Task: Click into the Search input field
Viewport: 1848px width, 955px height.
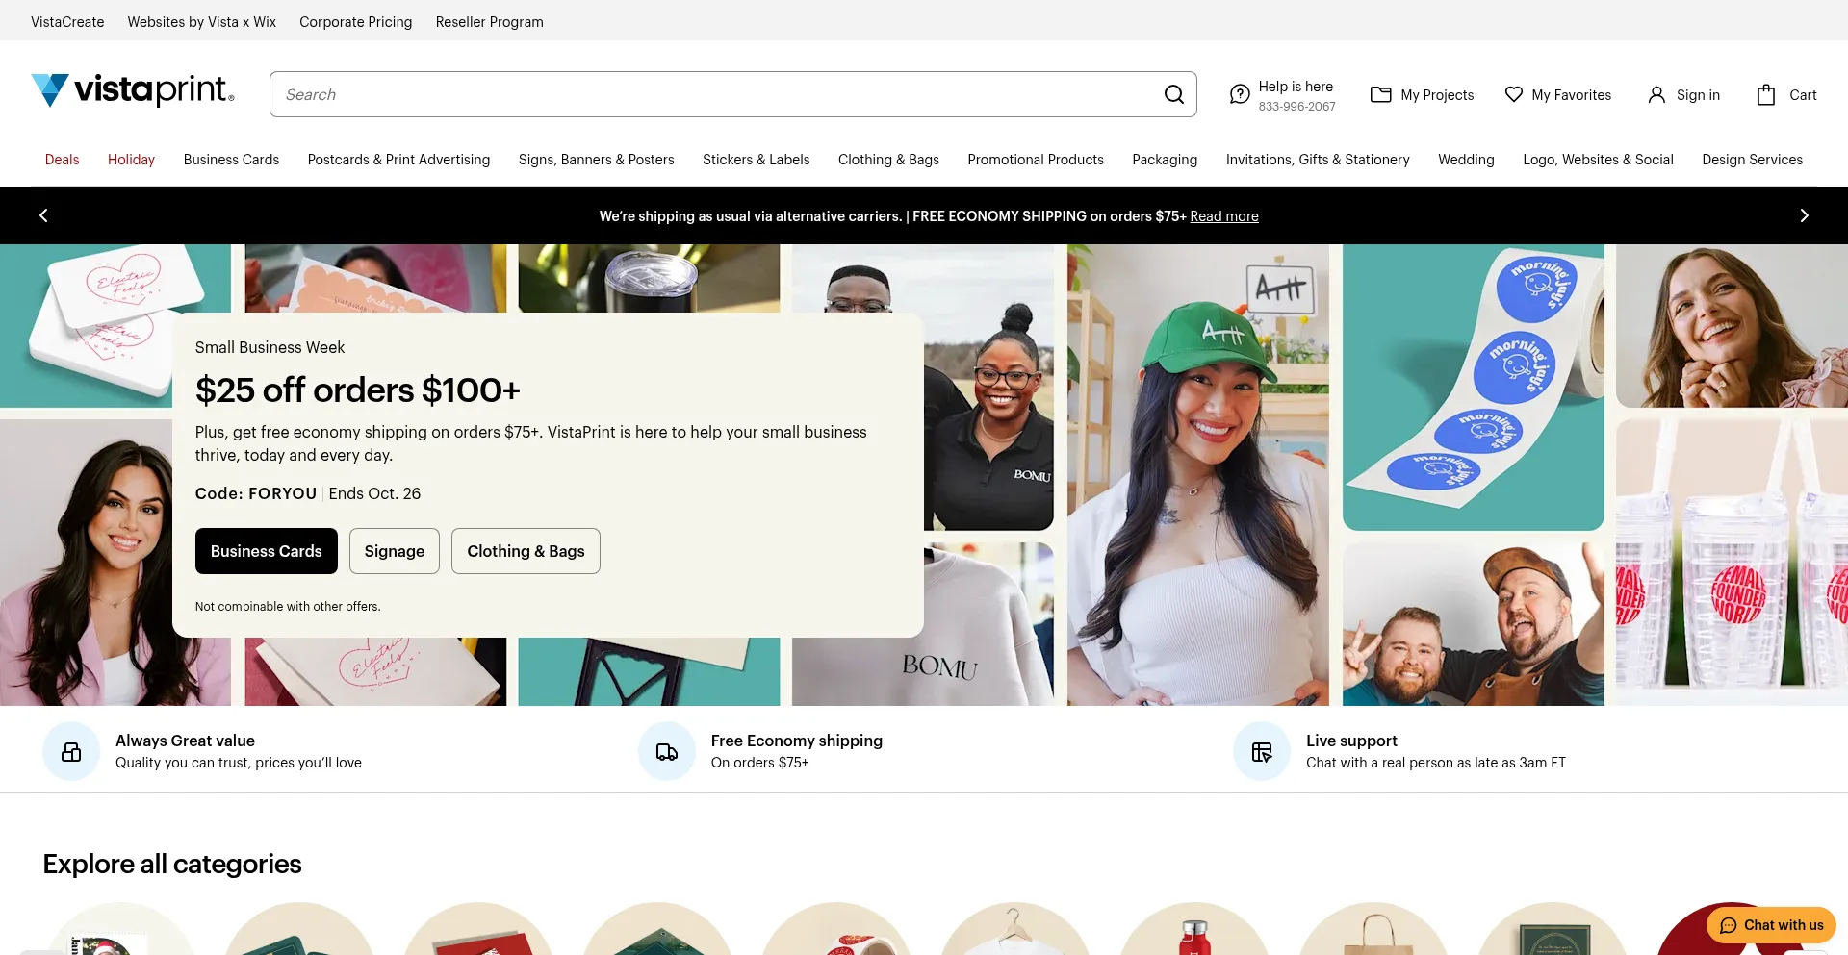Action: 712,94
